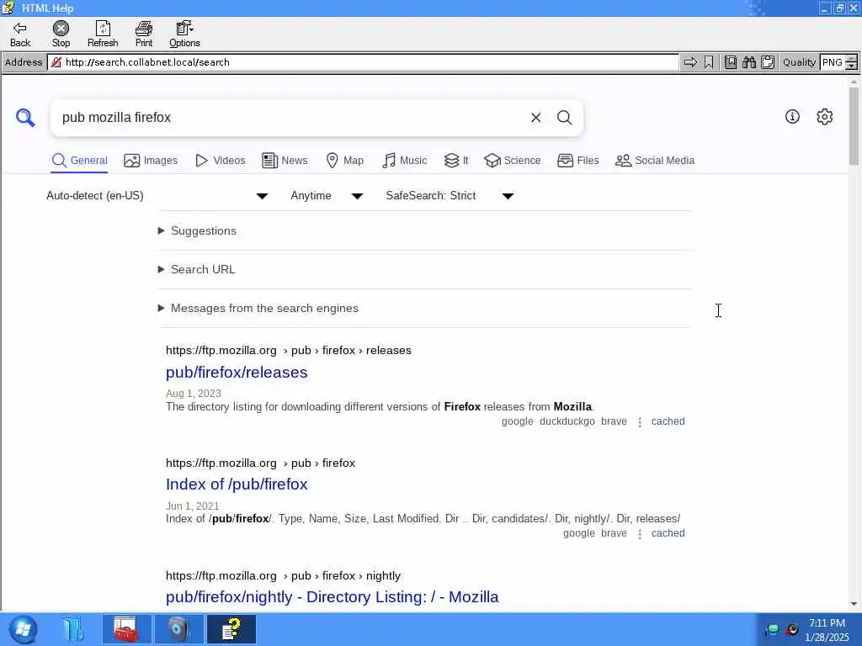Switch to the Social Media tab
Screen dimensions: 862x646
point(655,161)
